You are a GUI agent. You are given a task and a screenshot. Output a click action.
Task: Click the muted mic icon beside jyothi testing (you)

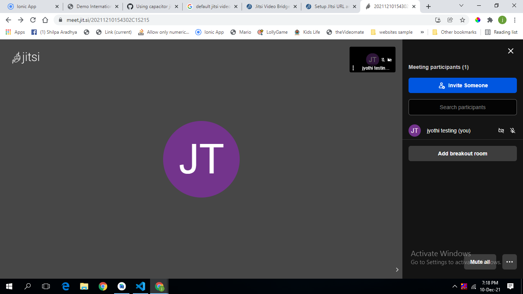tap(513, 131)
